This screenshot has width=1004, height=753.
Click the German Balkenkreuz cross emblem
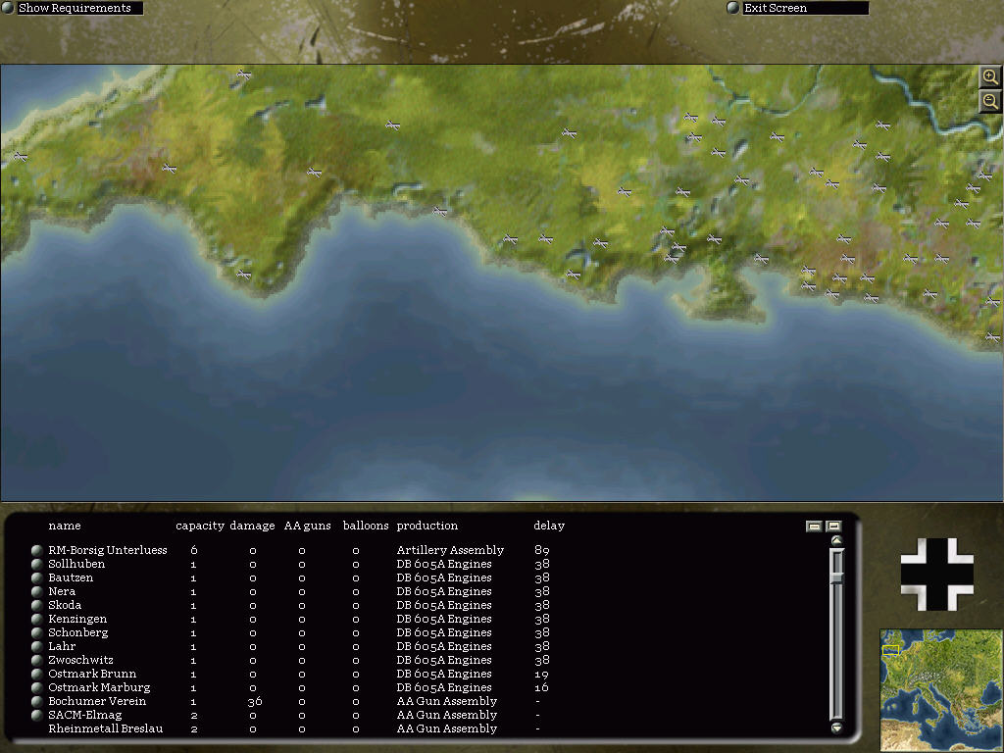936,575
